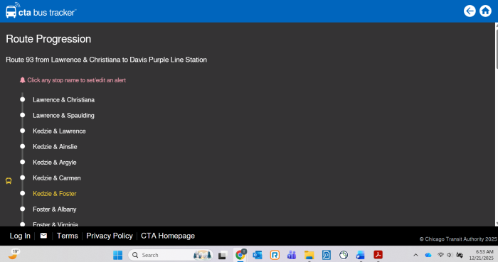Open the Privacy Policy link
498x262 pixels.
tap(110, 236)
